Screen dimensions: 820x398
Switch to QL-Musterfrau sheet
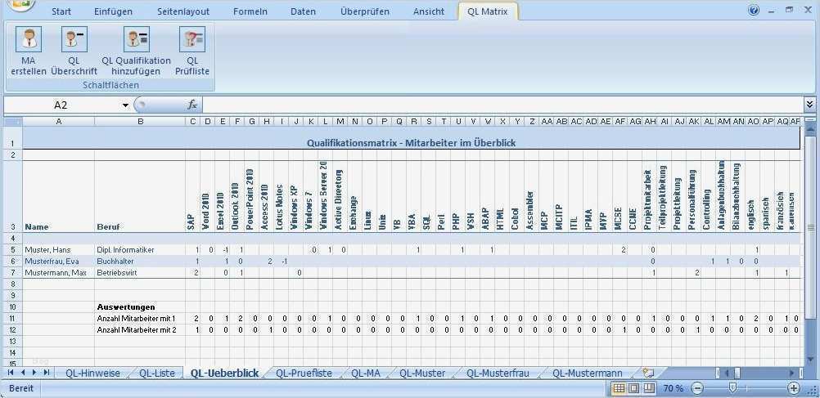coord(498,373)
